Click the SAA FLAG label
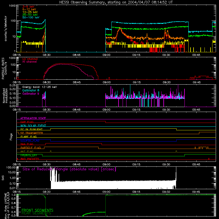The height and width of the screenshot is (219, 219). (27, 144)
